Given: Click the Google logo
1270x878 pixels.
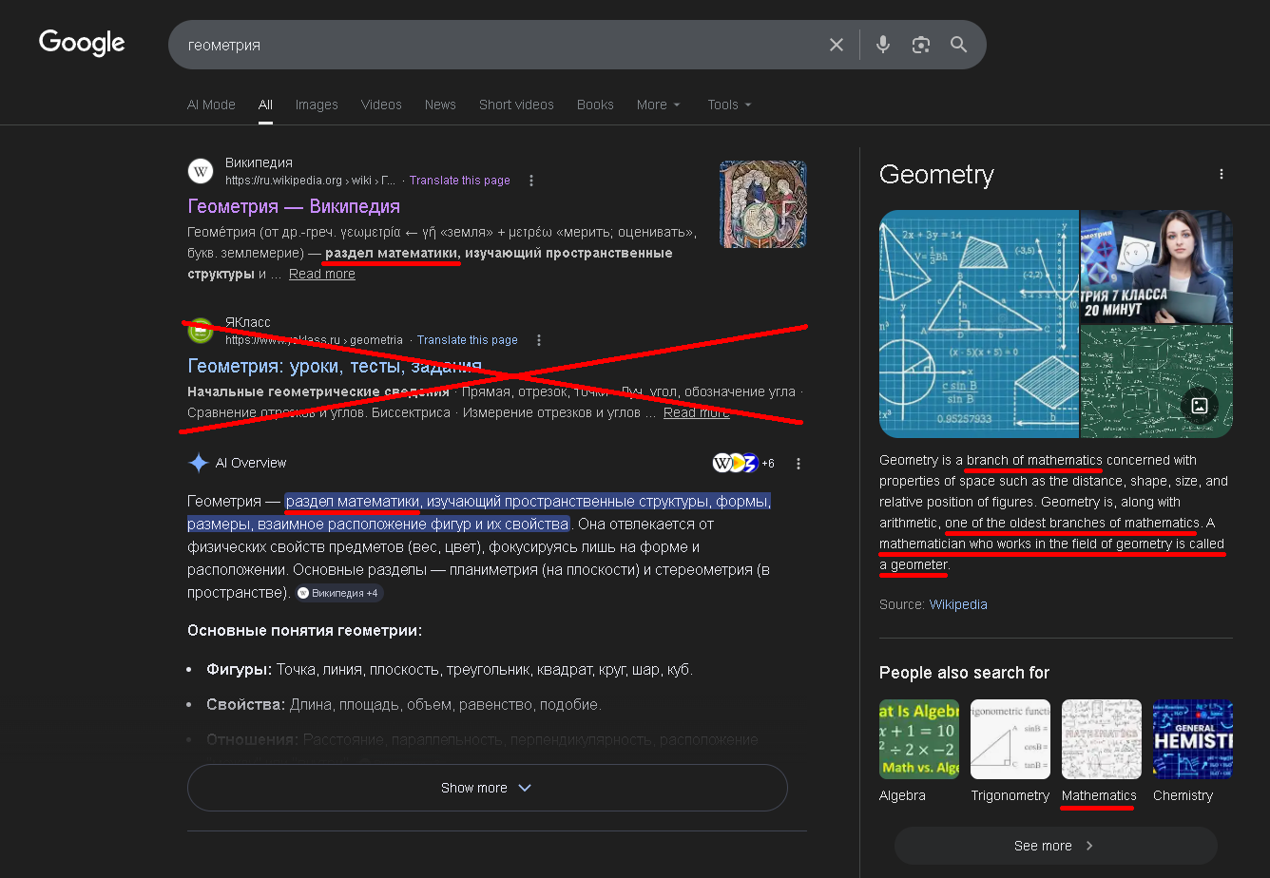Looking at the screenshot, I should (x=82, y=43).
